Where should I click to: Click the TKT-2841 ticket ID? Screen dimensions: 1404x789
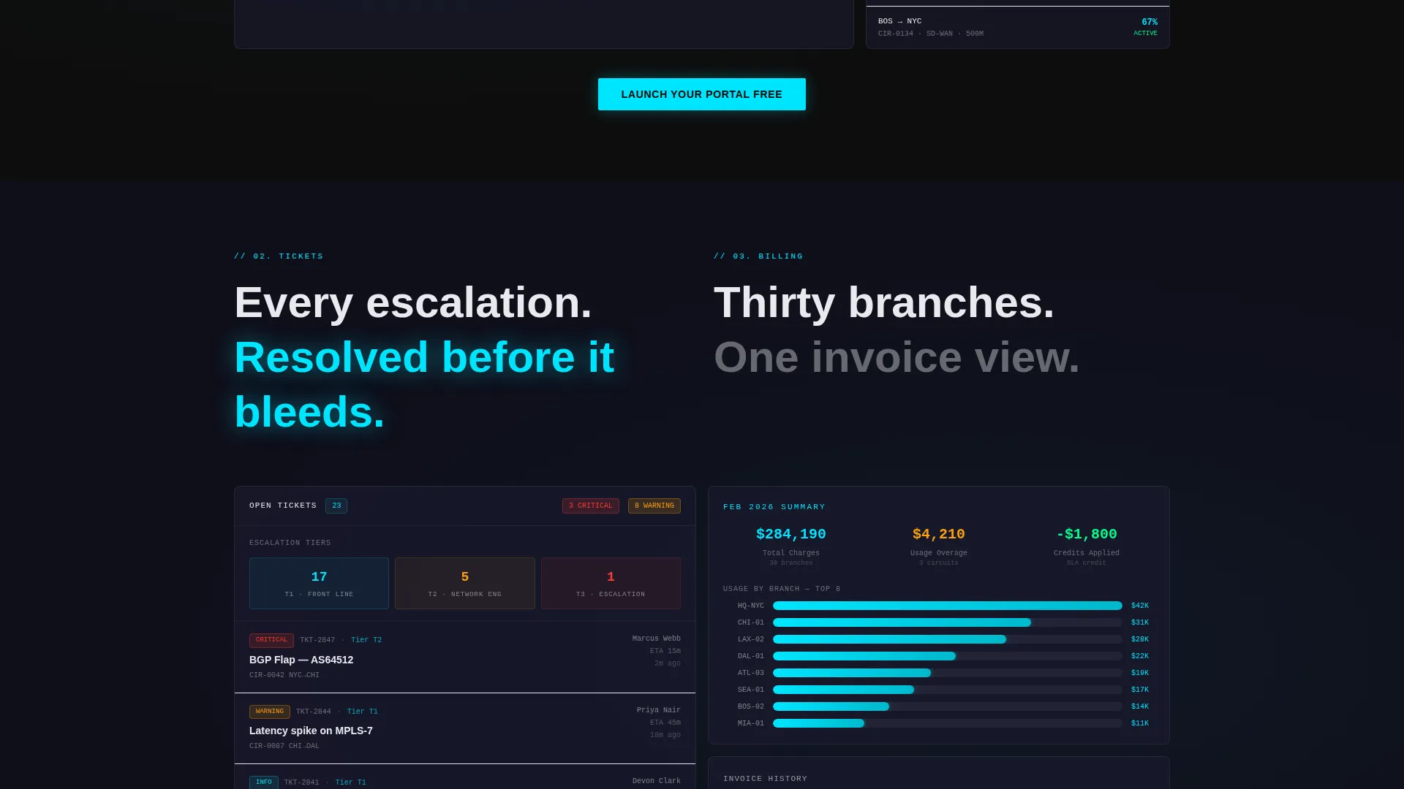pyautogui.click(x=301, y=782)
